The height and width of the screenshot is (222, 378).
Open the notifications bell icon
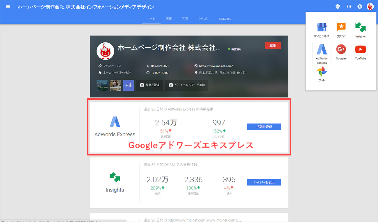[360, 6]
